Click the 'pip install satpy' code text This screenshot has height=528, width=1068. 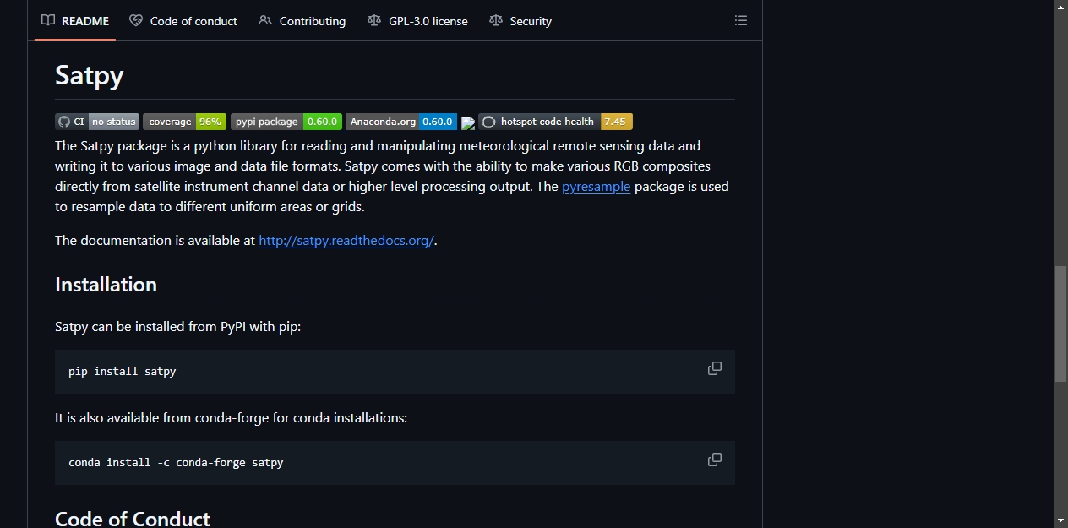[123, 371]
